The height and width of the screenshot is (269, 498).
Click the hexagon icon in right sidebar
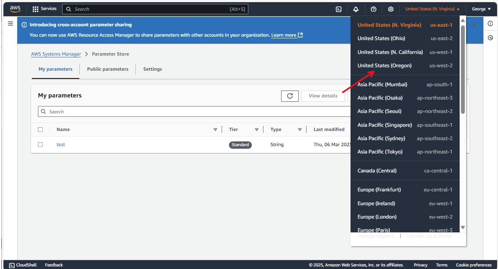(x=490, y=38)
